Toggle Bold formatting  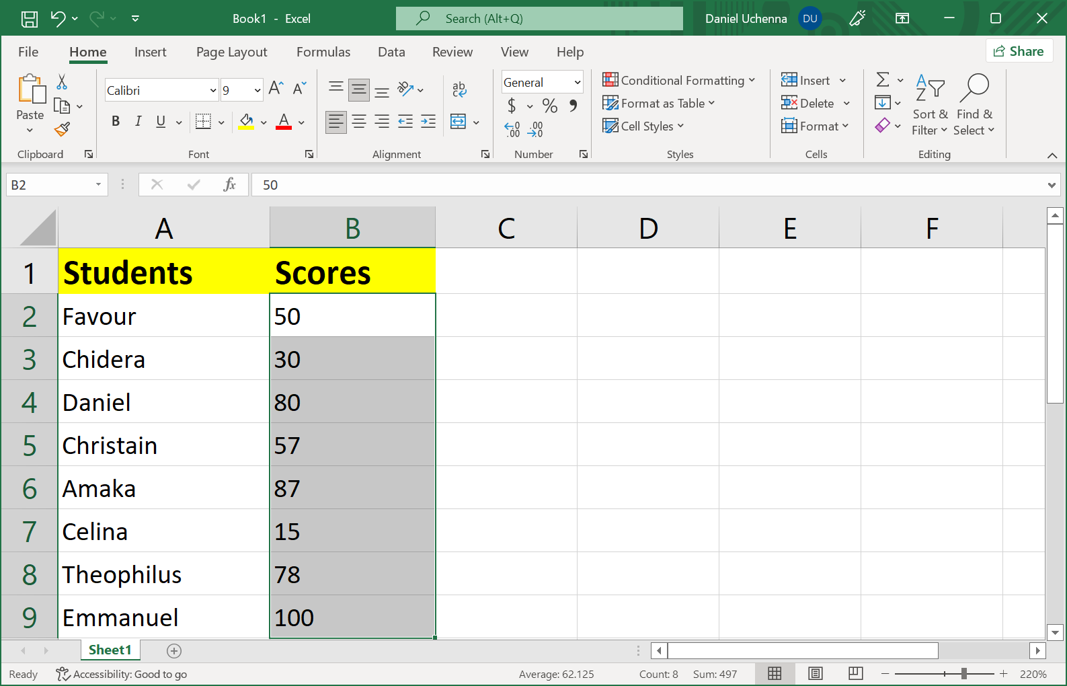pos(116,121)
